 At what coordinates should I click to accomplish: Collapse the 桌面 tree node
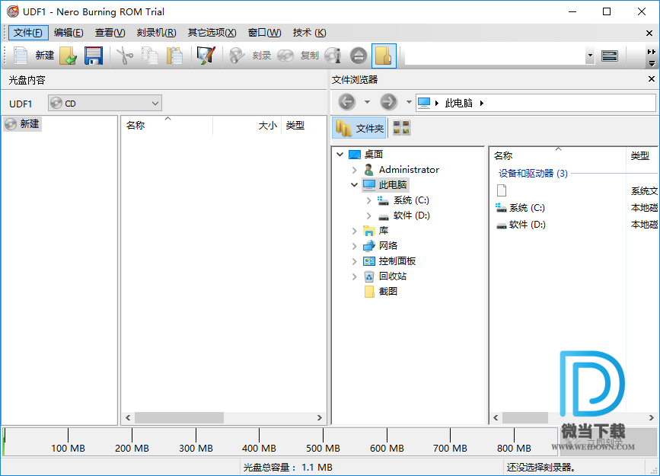[x=340, y=155]
